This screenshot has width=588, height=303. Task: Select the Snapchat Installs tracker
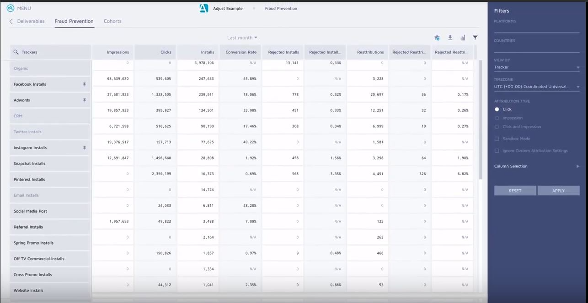point(50,164)
